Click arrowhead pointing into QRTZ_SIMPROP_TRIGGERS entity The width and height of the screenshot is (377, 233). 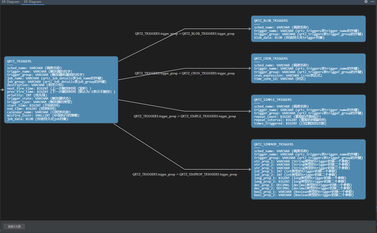(x=249, y=169)
